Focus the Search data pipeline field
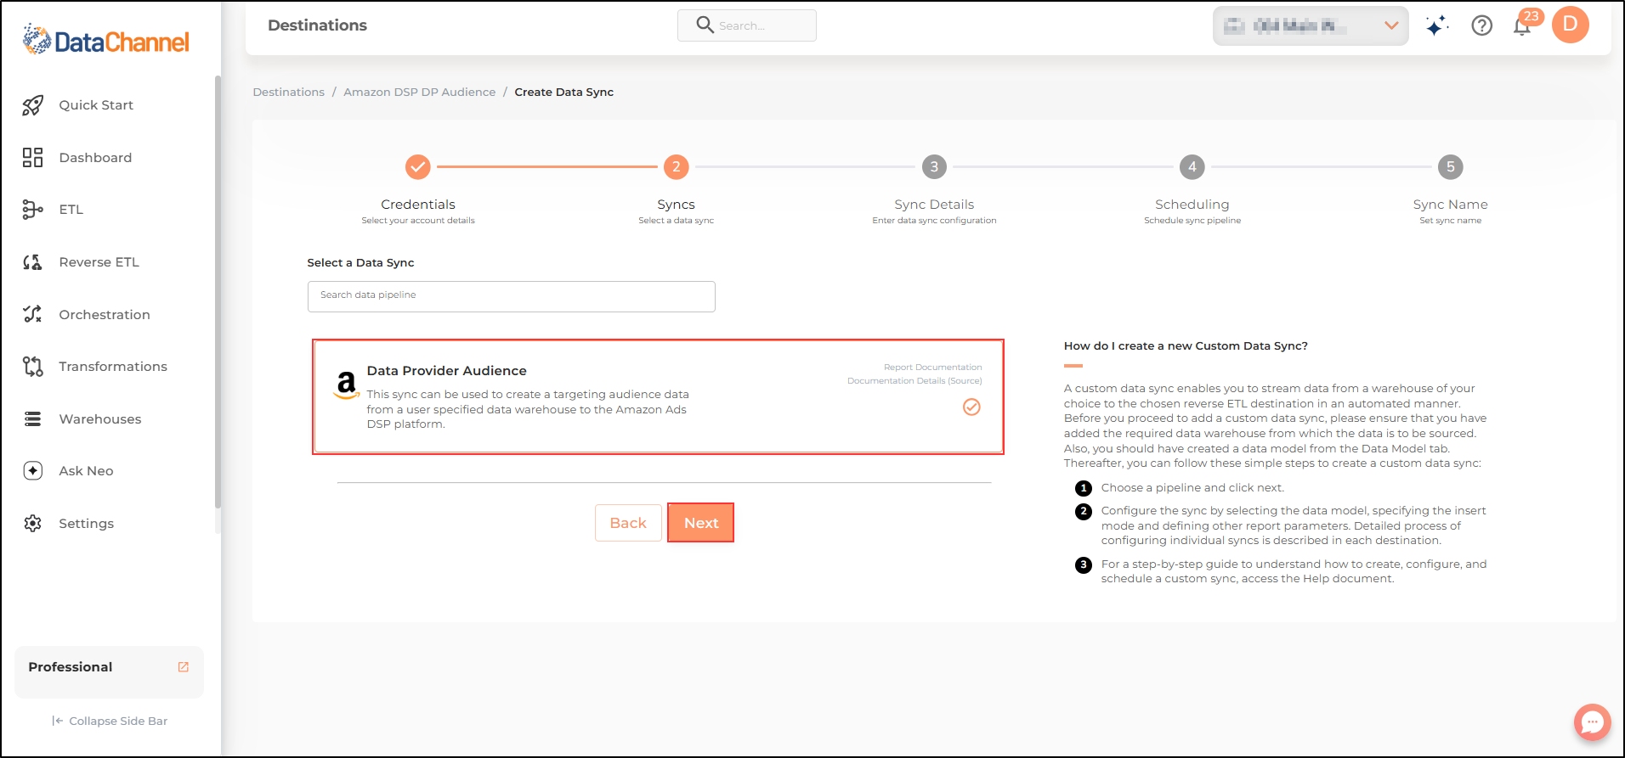The height and width of the screenshot is (758, 1625). click(x=511, y=296)
